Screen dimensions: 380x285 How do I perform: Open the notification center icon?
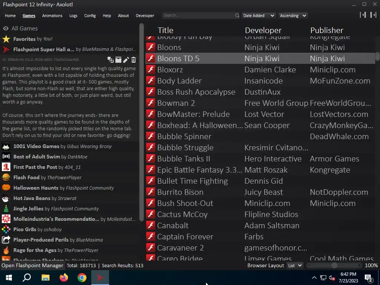point(369,278)
